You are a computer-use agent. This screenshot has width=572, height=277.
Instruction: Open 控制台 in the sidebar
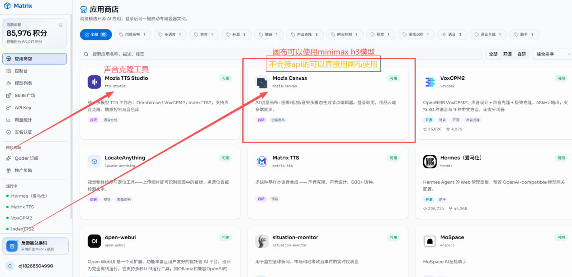coord(34,71)
